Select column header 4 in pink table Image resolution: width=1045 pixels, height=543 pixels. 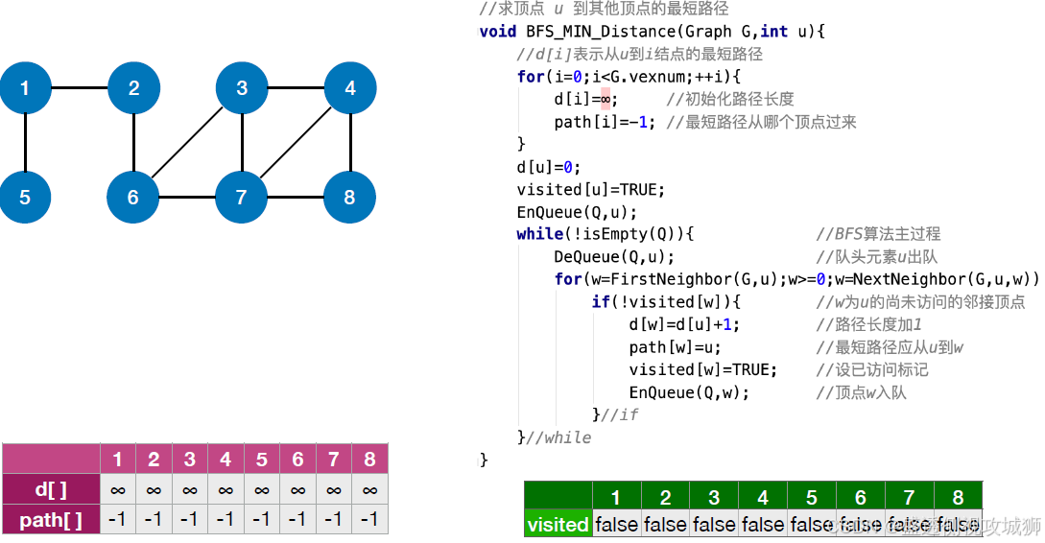pos(226,459)
